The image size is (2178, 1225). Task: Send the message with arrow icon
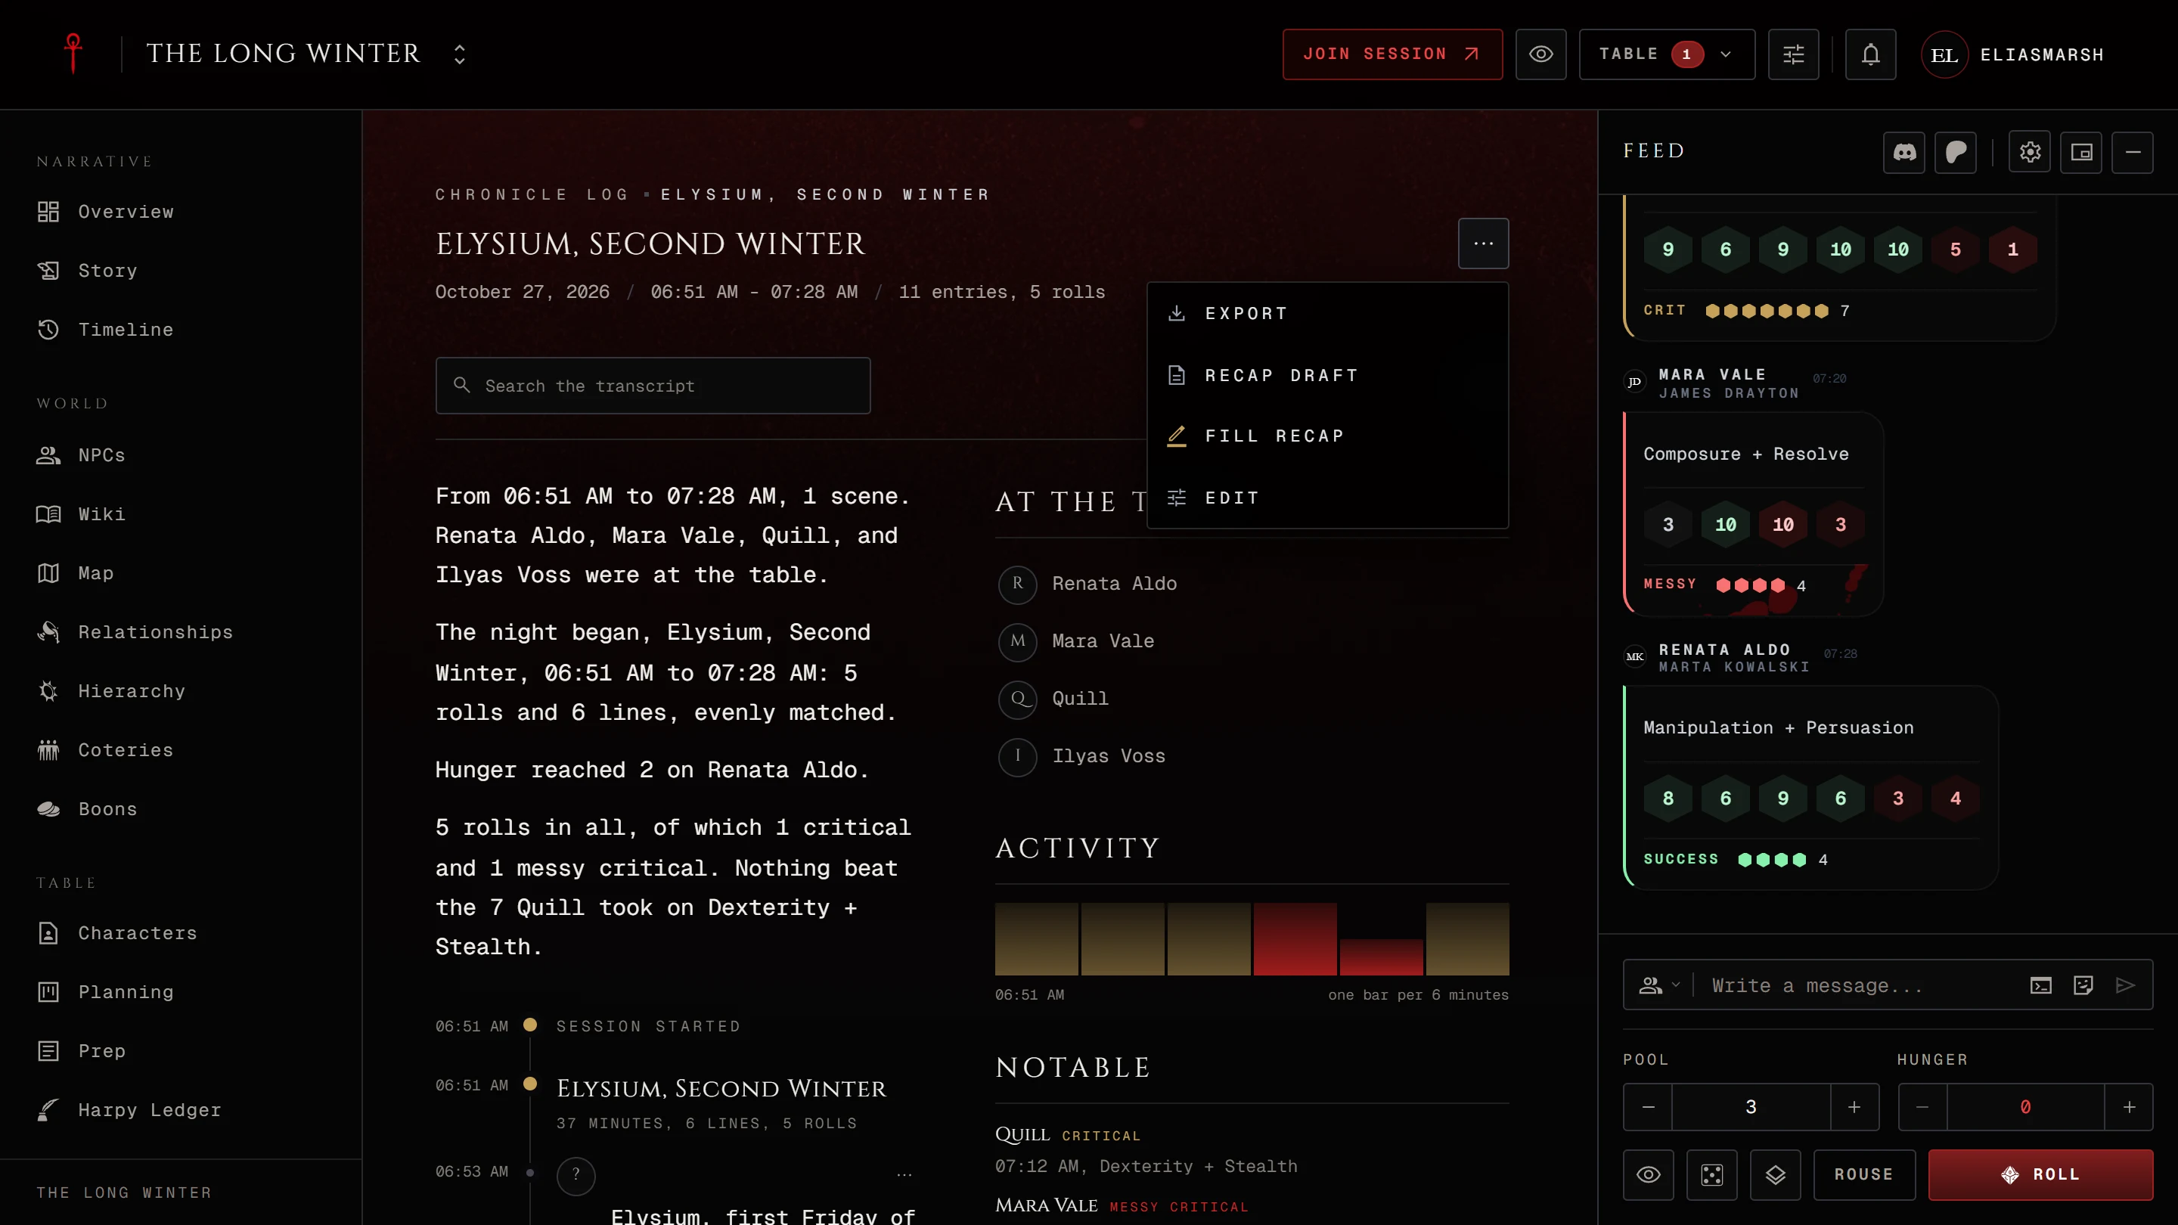2125,986
